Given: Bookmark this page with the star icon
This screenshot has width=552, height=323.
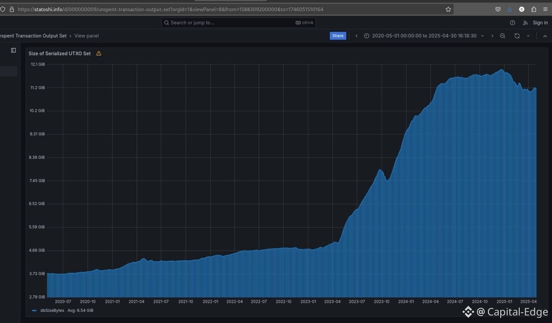Looking at the screenshot, I should click(x=448, y=9).
